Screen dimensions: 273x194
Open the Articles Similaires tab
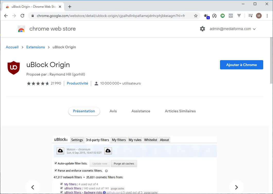180,111
